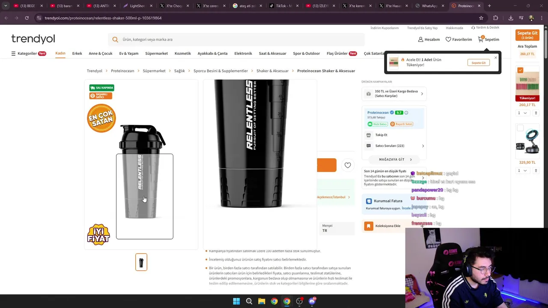This screenshot has width=548, height=308.
Task: Open browser downloads icon
Action: click(511, 18)
